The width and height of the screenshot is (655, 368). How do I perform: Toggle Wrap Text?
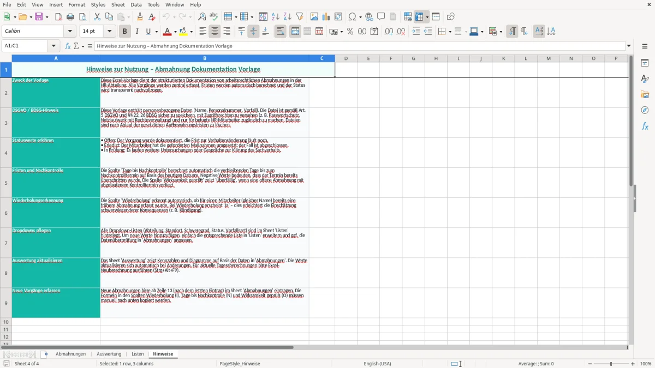[x=280, y=32]
